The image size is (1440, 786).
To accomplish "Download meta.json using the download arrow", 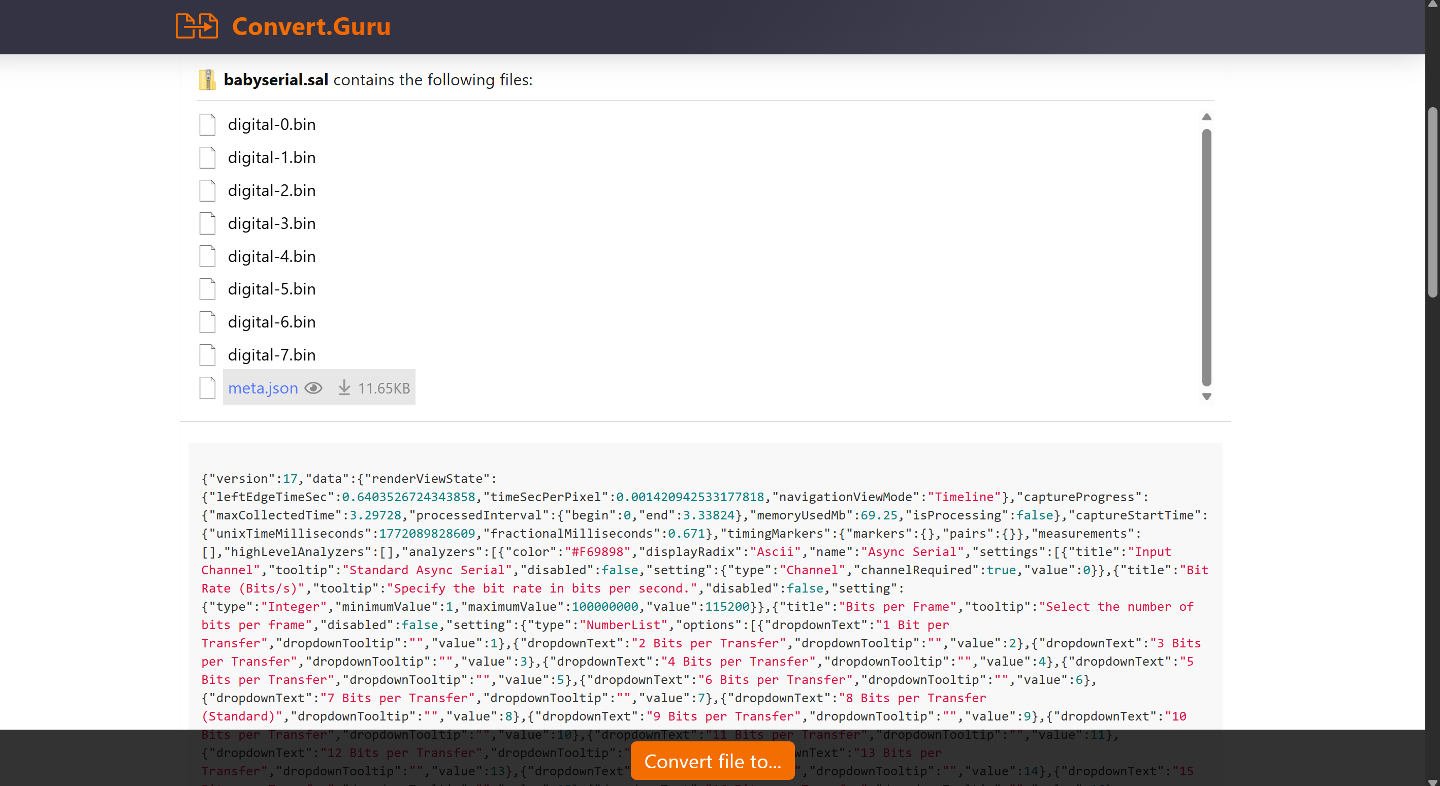I will (344, 388).
